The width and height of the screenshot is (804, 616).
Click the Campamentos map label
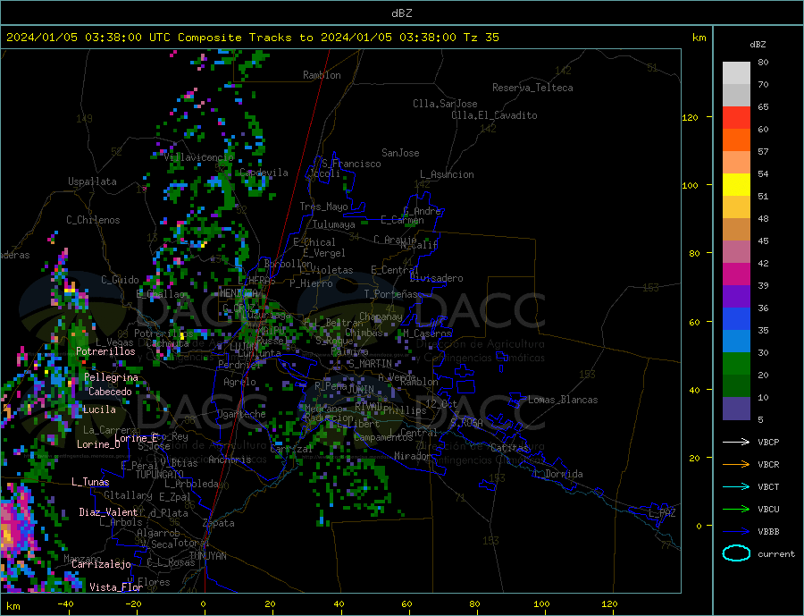[382, 438]
